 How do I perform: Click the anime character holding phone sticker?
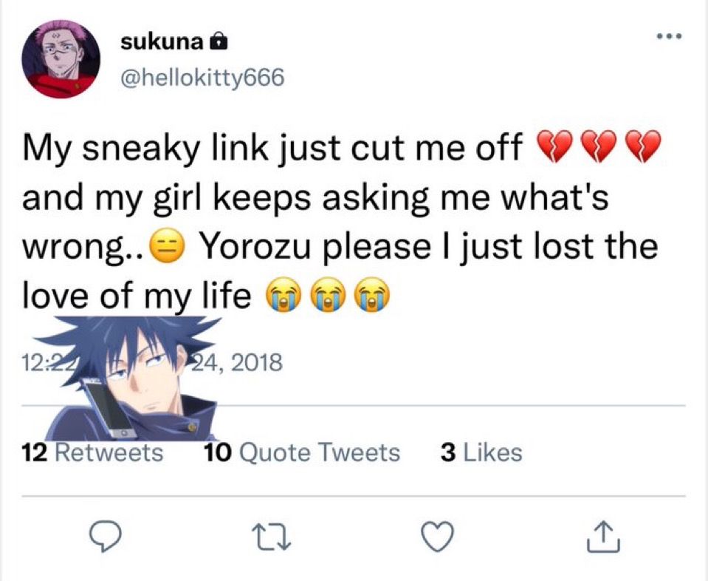(131, 379)
